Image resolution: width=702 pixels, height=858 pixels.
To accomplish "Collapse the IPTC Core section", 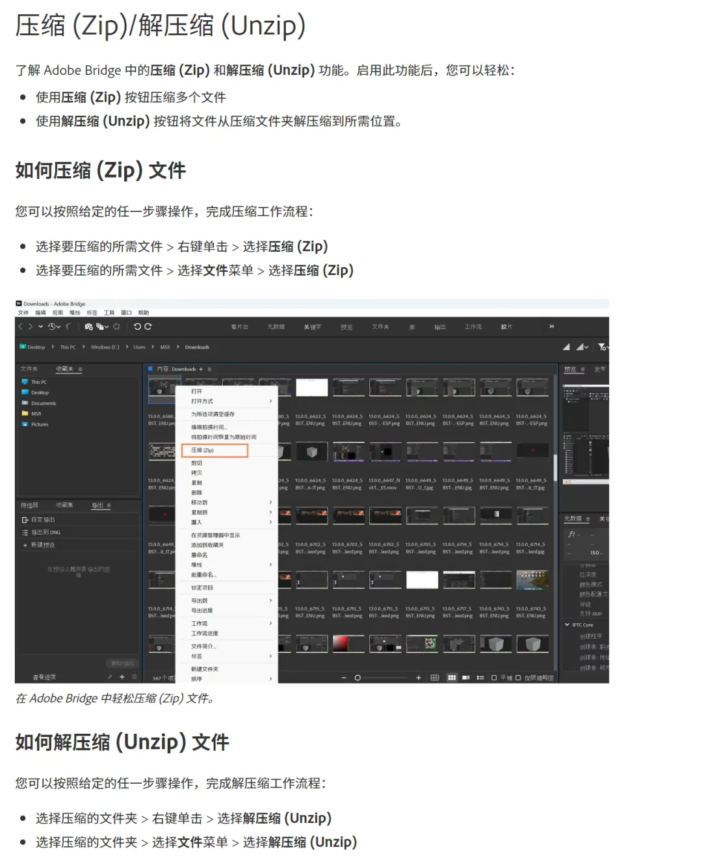I will pyautogui.click(x=567, y=624).
